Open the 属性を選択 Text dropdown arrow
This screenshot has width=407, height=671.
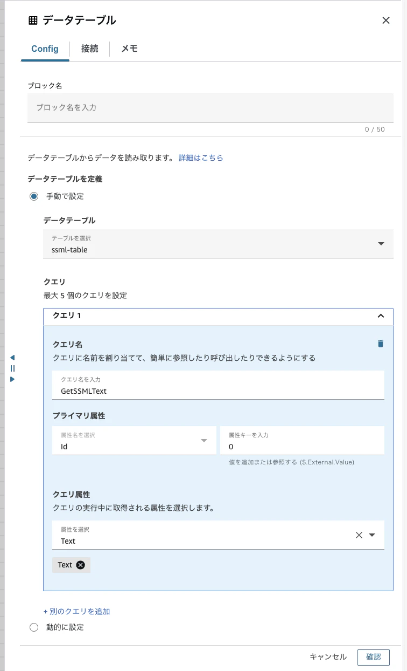(x=372, y=535)
